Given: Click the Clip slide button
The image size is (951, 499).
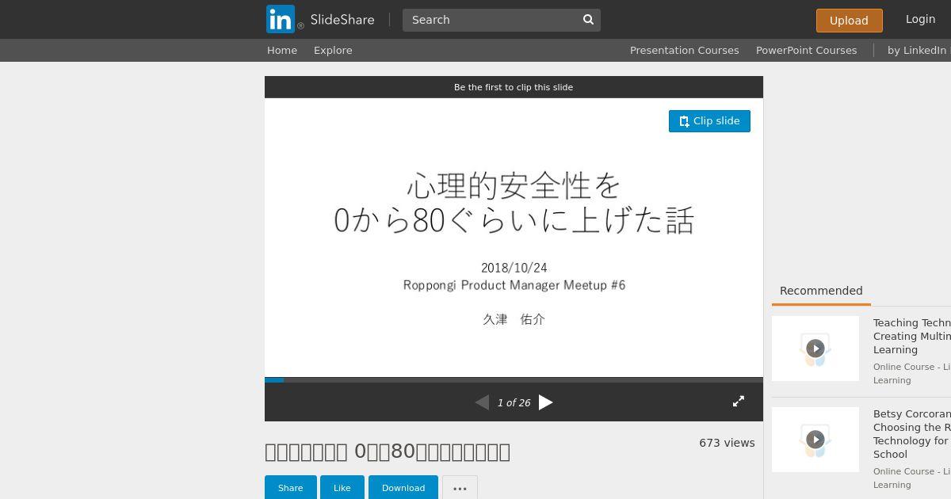Looking at the screenshot, I should pos(709,121).
